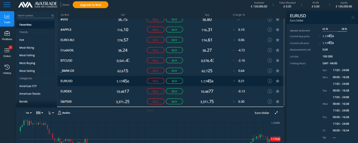Toggle favorite star for EURUSD
This screenshot has height=143, width=358.
tap(277, 81)
